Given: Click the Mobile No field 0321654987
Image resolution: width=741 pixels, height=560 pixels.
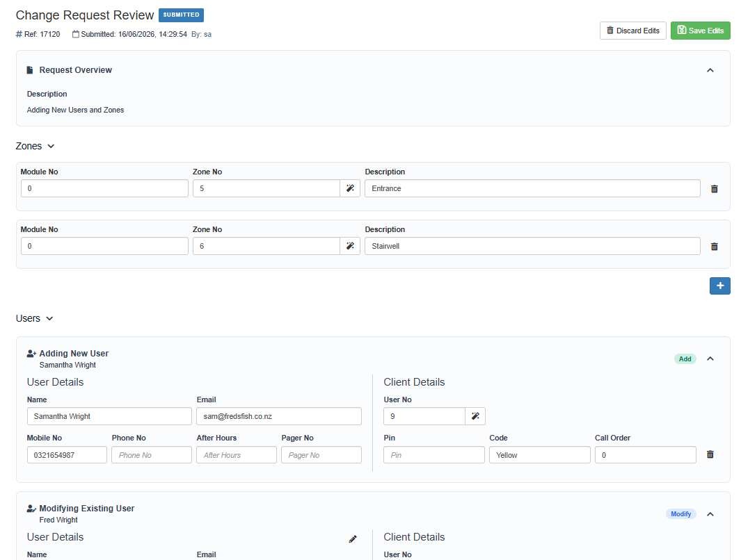Looking at the screenshot, I should tap(67, 455).
